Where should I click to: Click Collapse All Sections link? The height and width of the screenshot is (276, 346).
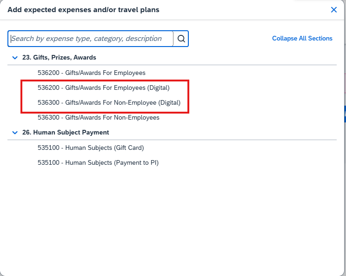[302, 39]
